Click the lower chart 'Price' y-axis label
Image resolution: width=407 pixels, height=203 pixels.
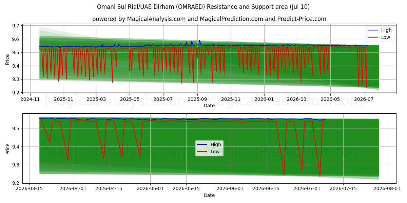pos(8,148)
